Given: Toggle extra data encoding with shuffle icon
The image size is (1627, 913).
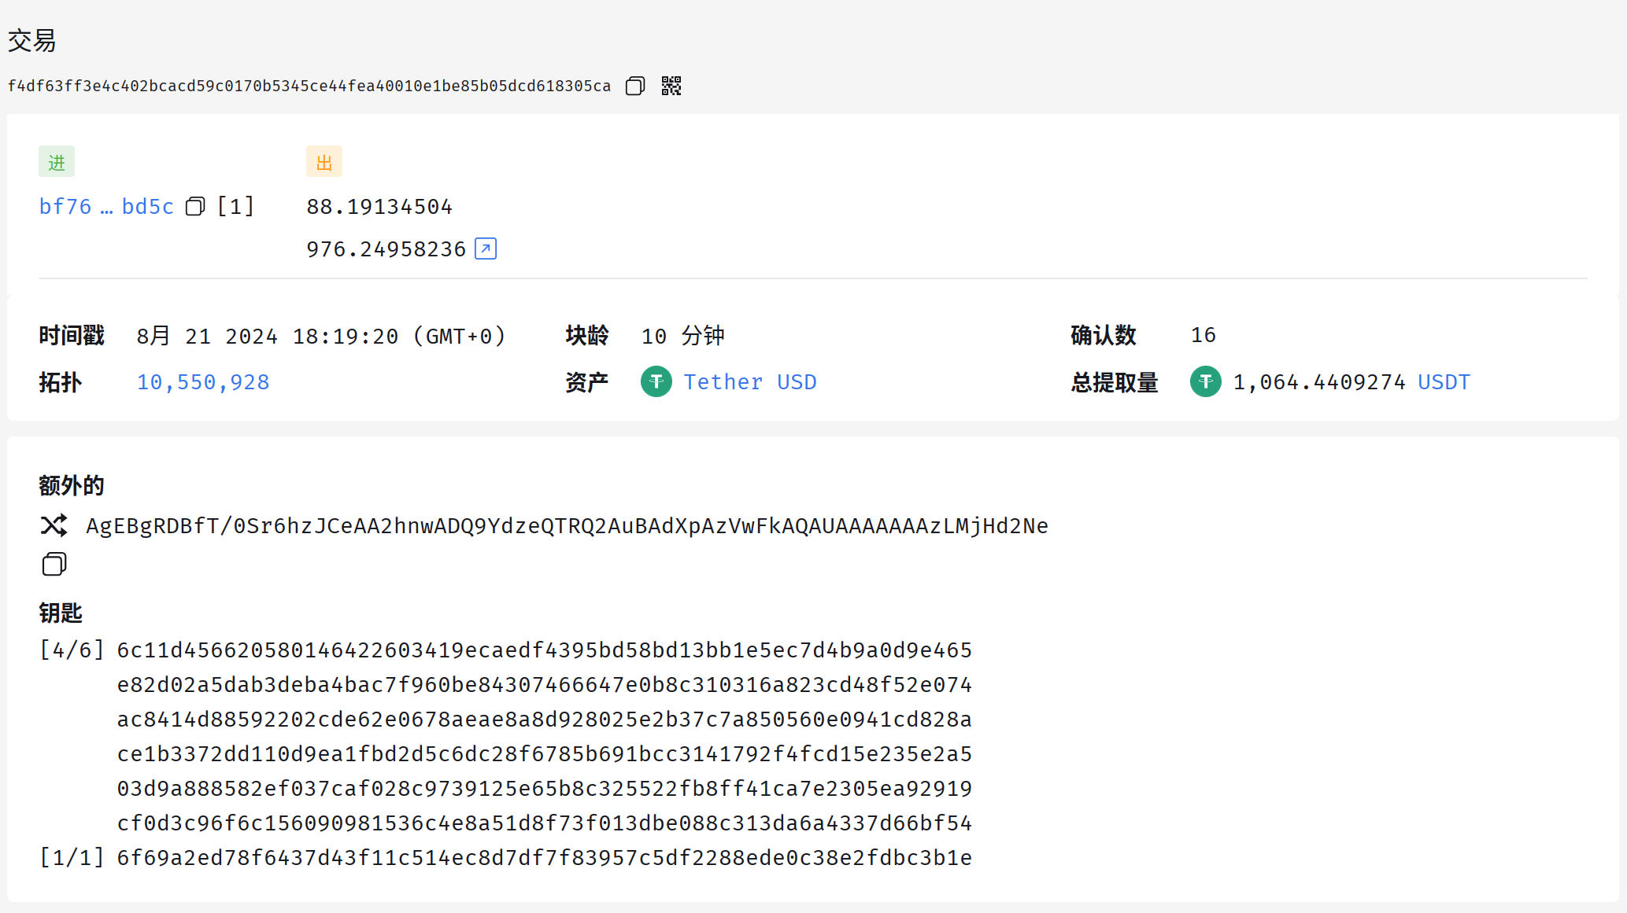Looking at the screenshot, I should [x=54, y=525].
